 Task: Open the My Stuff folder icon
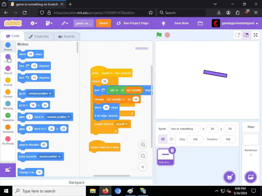click(200, 23)
